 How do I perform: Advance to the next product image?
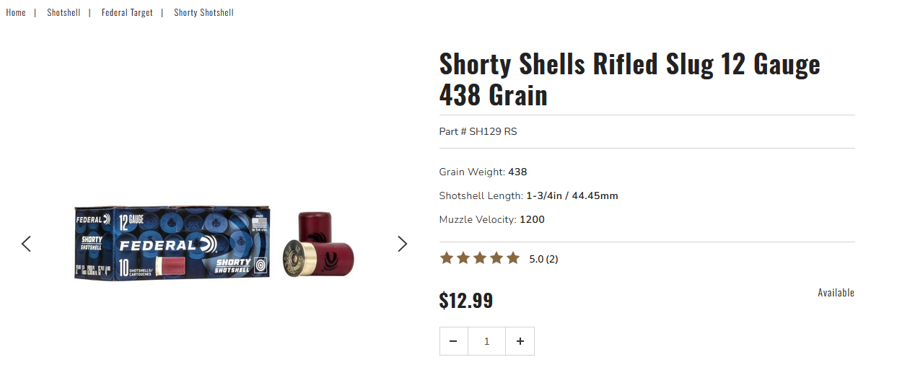(403, 244)
